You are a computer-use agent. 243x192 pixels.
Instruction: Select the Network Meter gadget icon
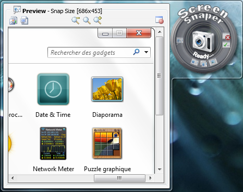(53, 143)
